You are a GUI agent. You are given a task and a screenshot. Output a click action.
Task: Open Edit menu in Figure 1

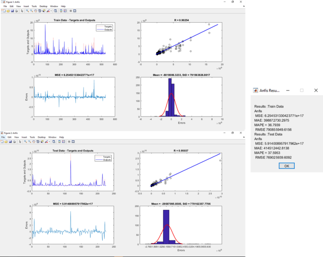point(11,7)
